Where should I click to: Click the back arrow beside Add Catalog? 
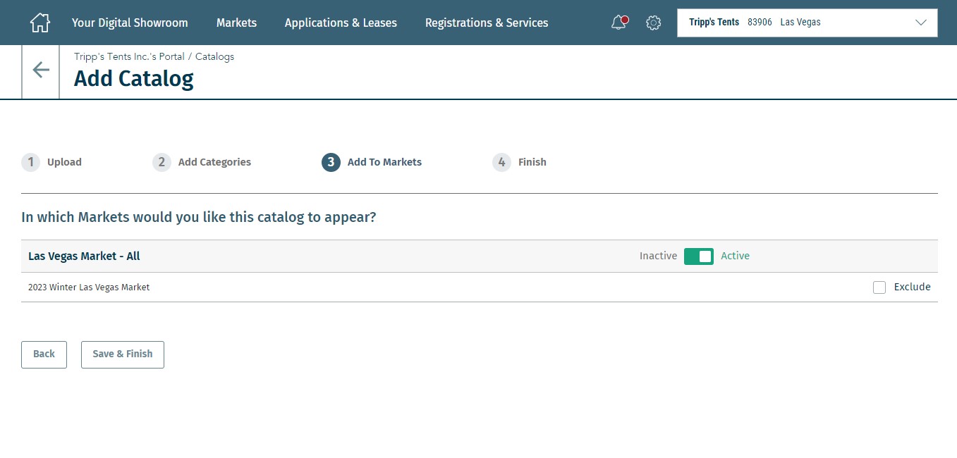(41, 70)
